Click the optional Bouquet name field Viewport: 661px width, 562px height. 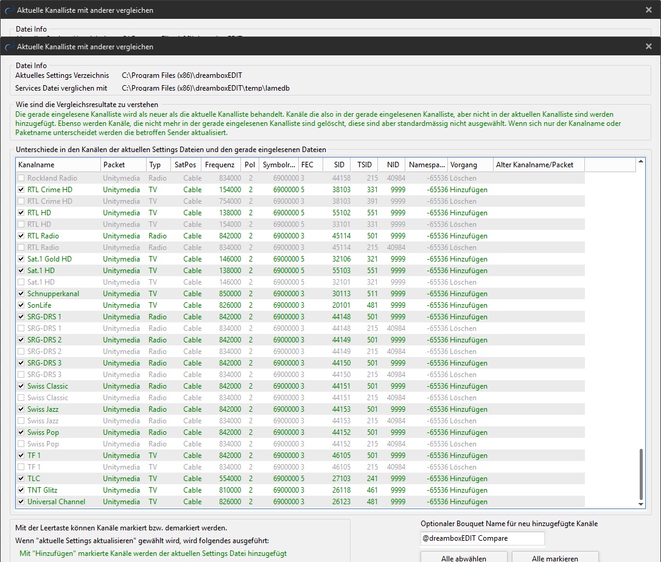pos(482,538)
